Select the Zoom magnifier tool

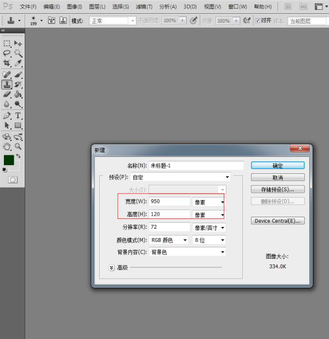(18, 146)
